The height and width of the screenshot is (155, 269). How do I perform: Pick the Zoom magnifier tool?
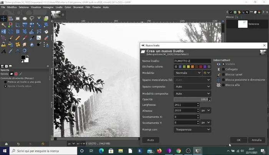(x=25, y=51)
